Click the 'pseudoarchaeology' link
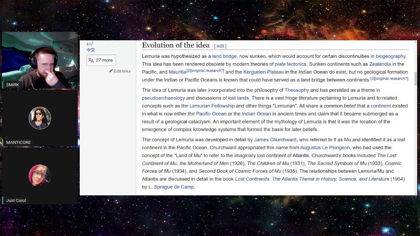 click(x=163, y=98)
